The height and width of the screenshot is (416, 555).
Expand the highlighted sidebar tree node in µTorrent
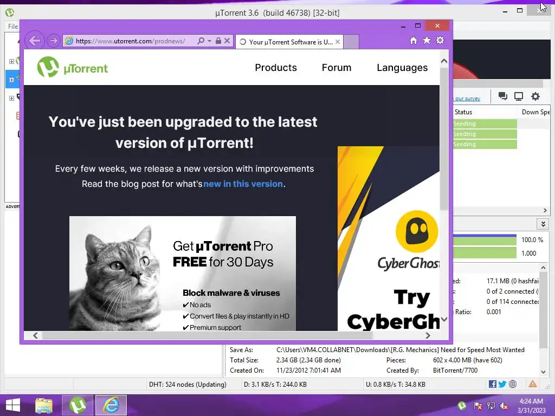click(11, 80)
